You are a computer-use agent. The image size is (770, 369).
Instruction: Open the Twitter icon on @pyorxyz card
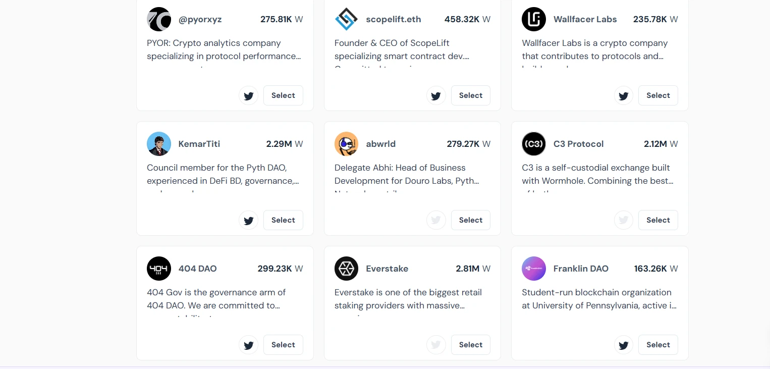(248, 95)
